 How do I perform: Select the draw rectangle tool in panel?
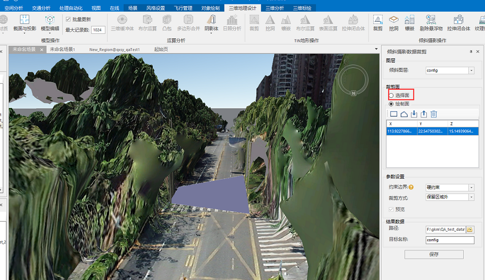pos(394,114)
